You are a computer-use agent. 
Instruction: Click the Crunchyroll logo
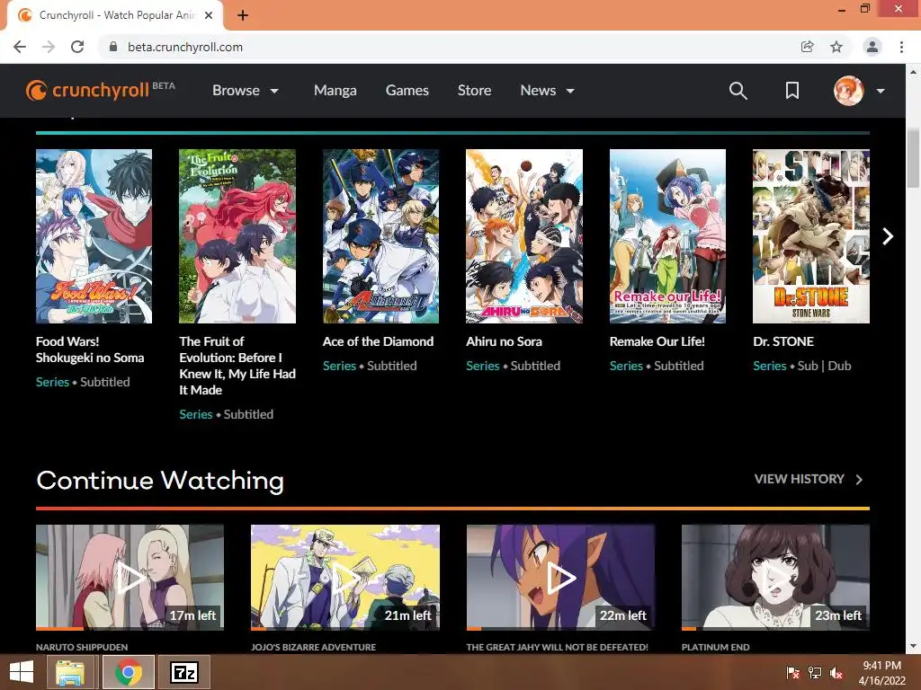pyautogui.click(x=101, y=91)
